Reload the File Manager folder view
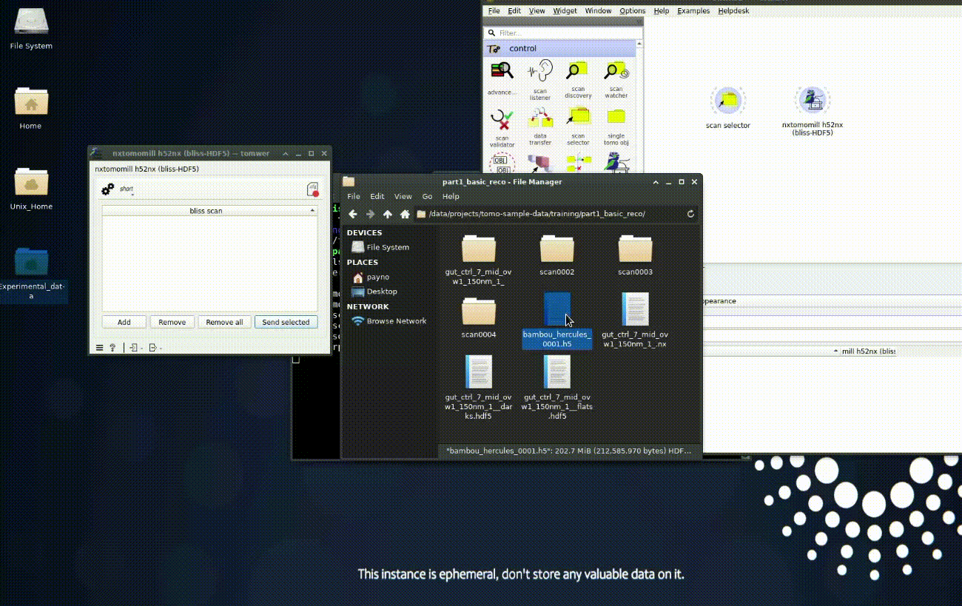 click(691, 214)
